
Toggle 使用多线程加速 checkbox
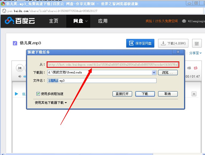point(38,94)
